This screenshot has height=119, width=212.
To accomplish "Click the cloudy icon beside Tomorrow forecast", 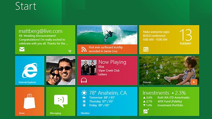I will pos(84,98).
